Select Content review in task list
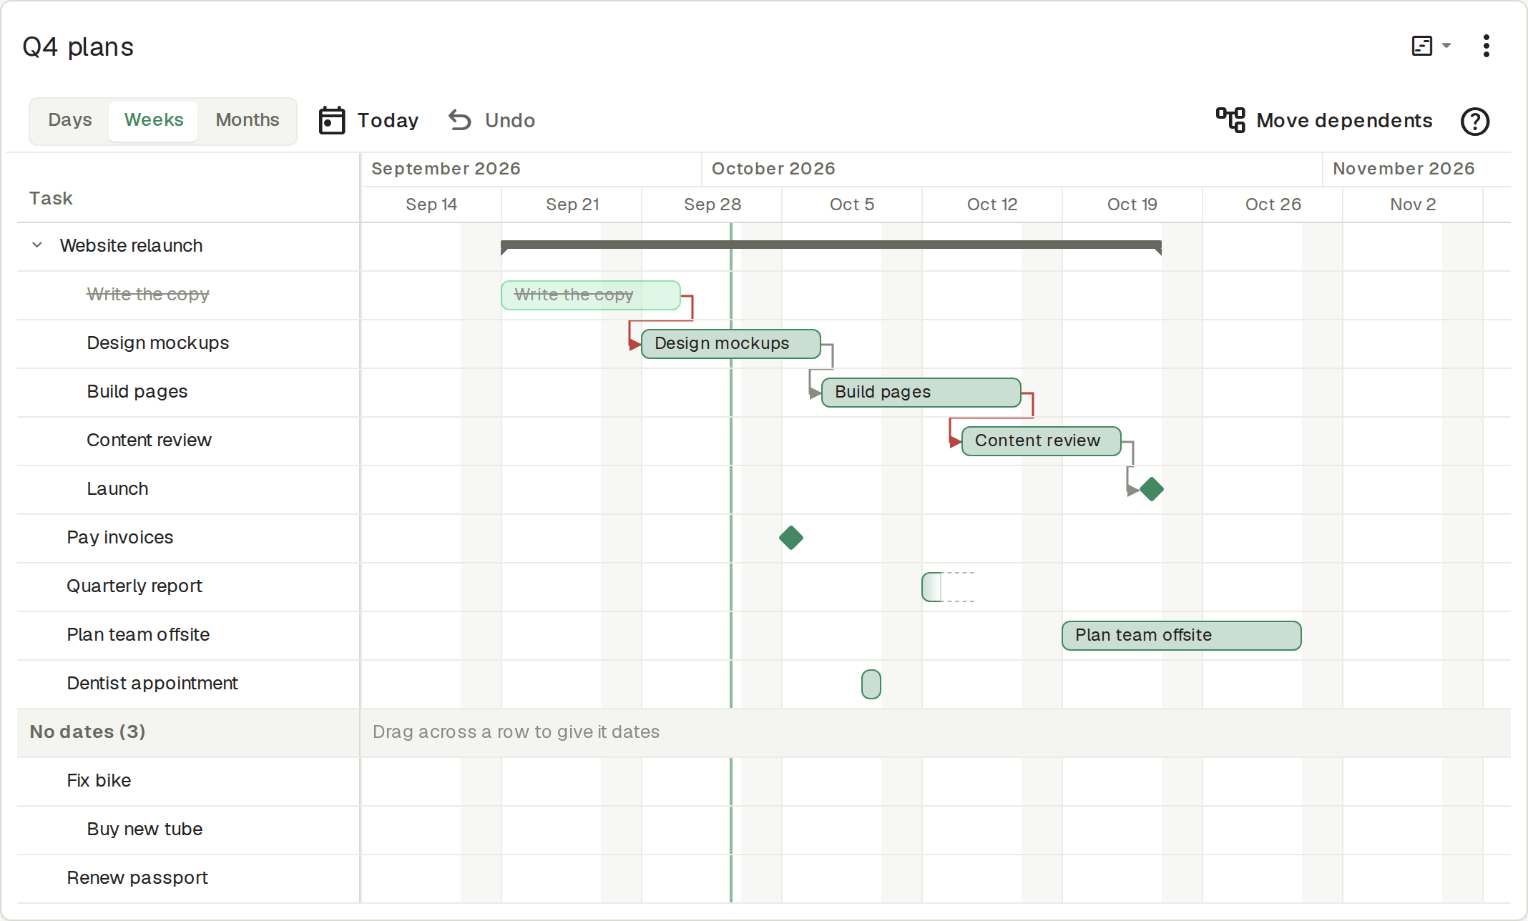 pos(150,440)
